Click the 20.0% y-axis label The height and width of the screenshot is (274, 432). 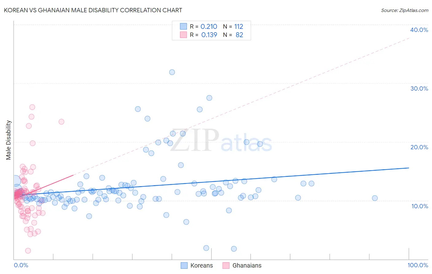tap(419, 147)
